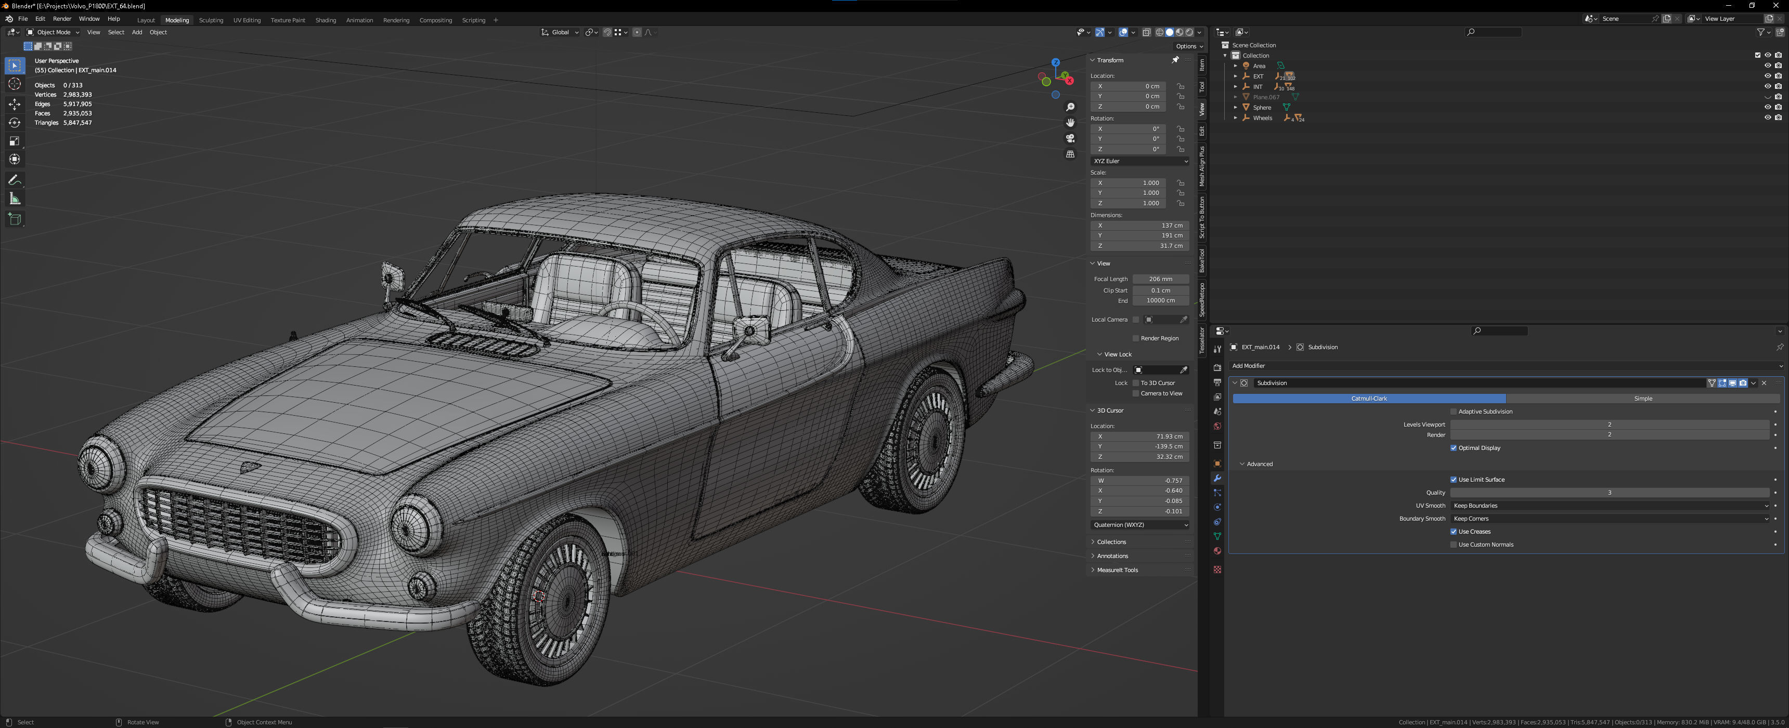Uncheck Optimal Display
1789x728 pixels.
click(1453, 447)
